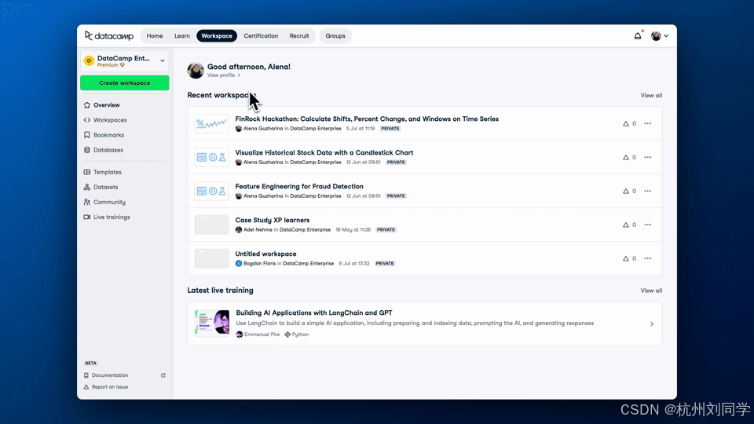Click the Datasets icon in sidebar
The height and width of the screenshot is (424, 754).
point(87,187)
